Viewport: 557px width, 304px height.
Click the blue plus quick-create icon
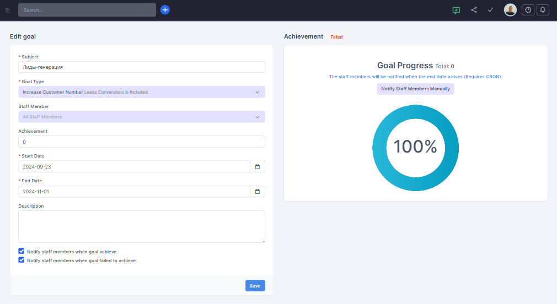coord(165,10)
